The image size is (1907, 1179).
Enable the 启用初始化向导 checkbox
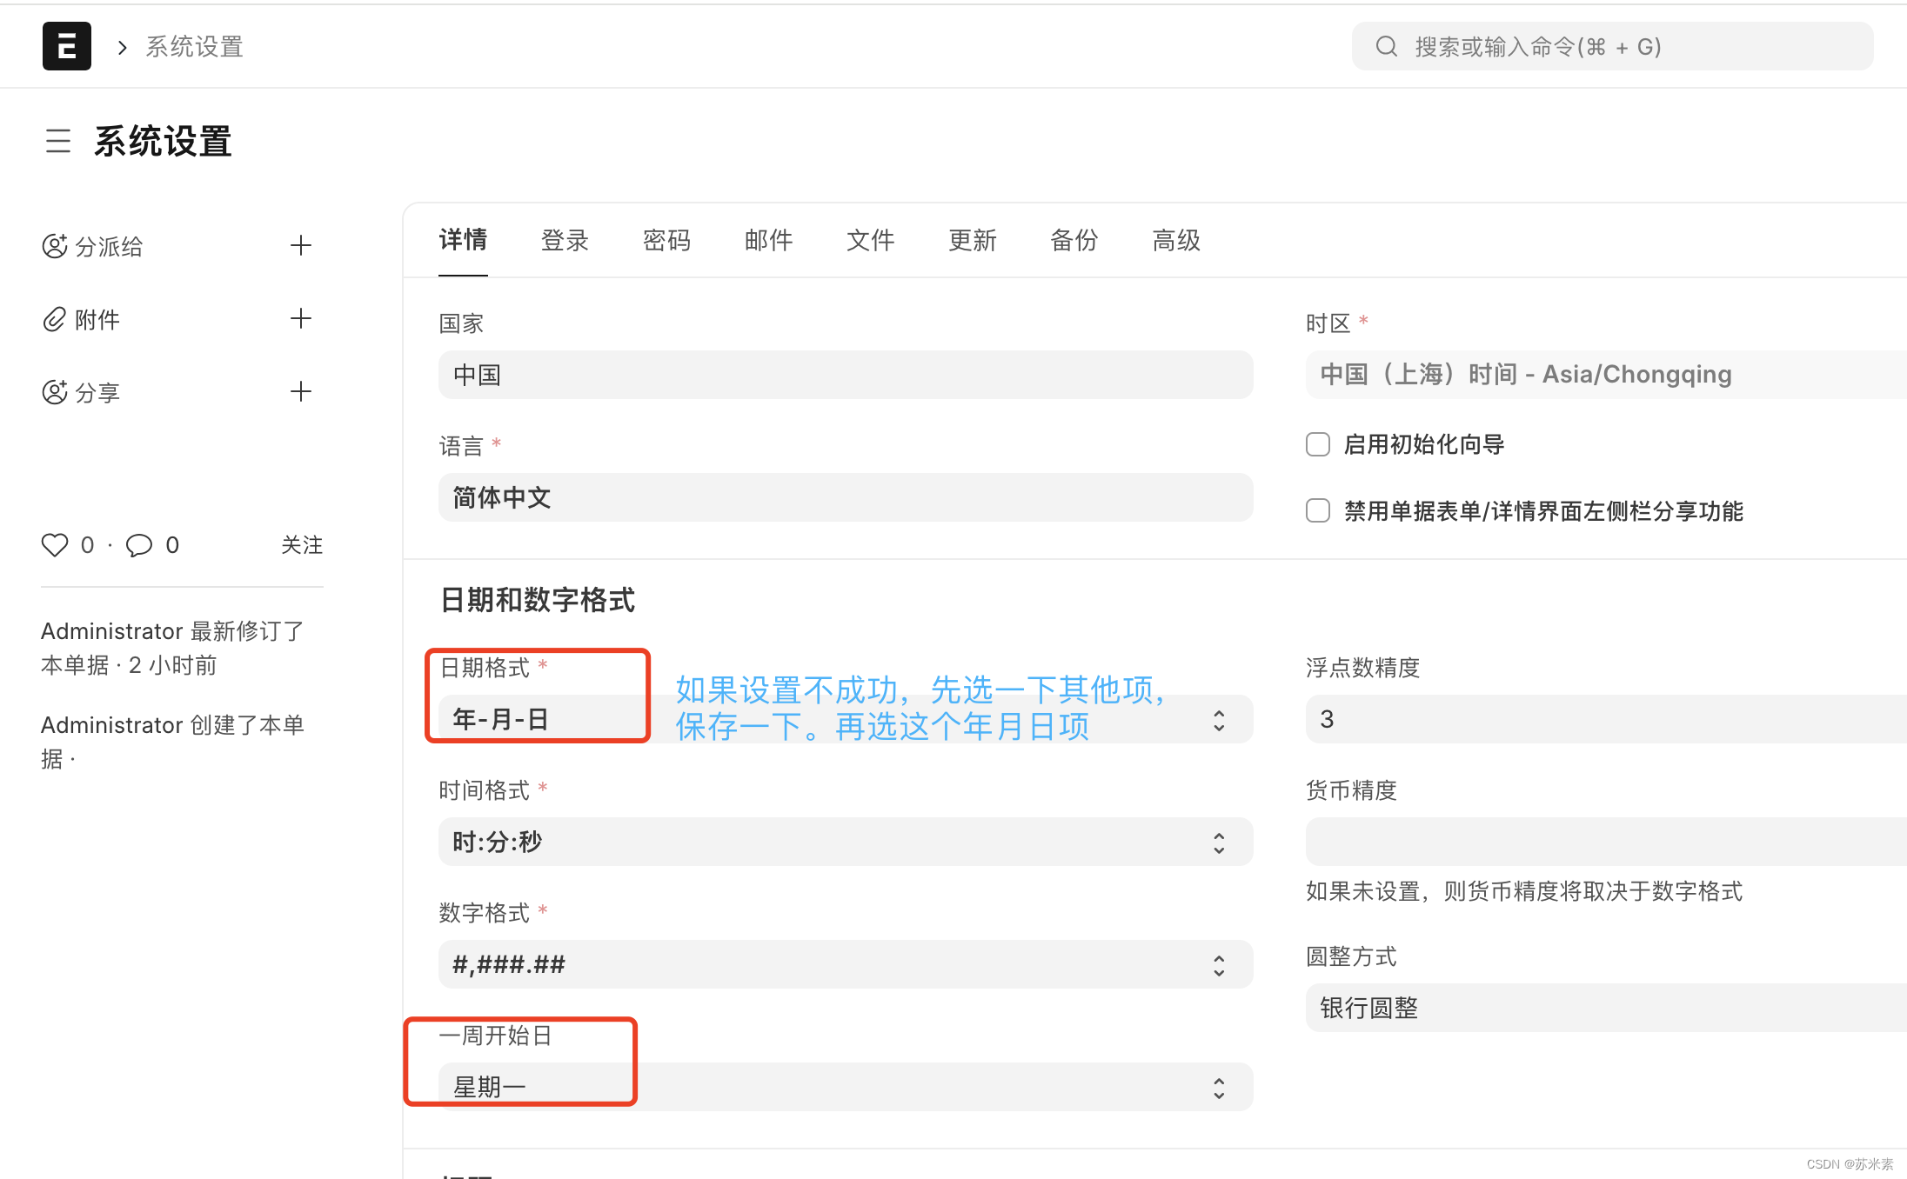tap(1318, 444)
